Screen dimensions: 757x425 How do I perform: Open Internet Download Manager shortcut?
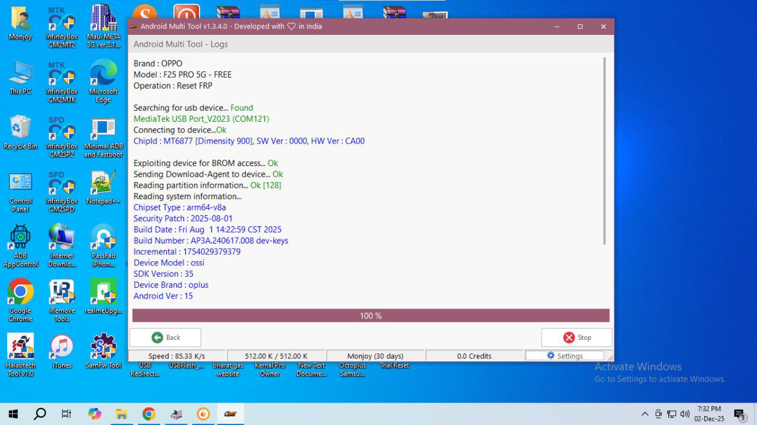62,246
